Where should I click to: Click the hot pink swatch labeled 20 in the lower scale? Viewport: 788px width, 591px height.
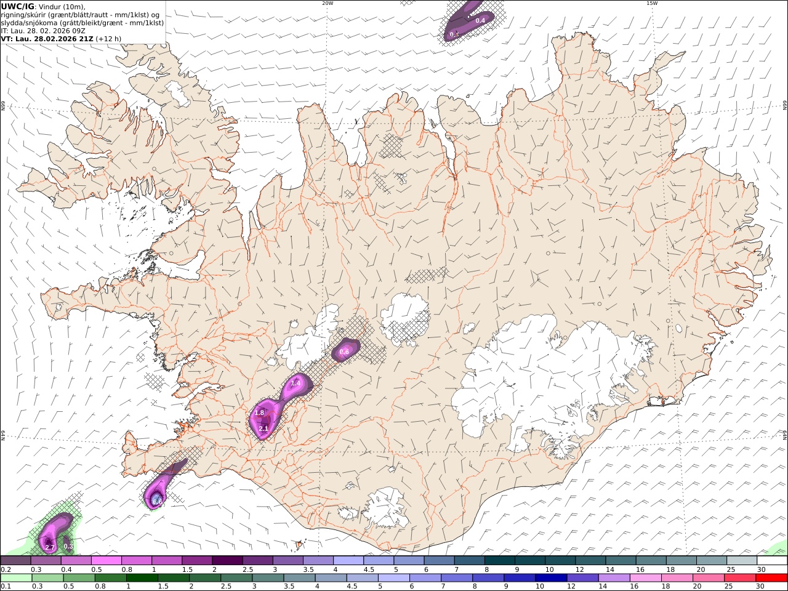(x=709, y=578)
